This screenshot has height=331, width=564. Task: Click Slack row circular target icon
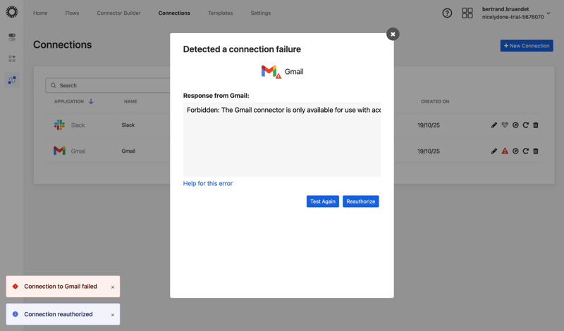[x=515, y=125]
